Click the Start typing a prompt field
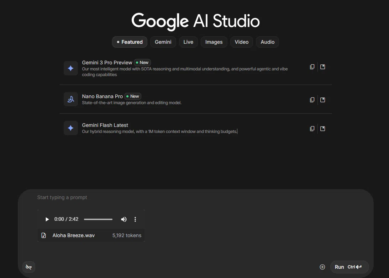 click(x=62, y=197)
